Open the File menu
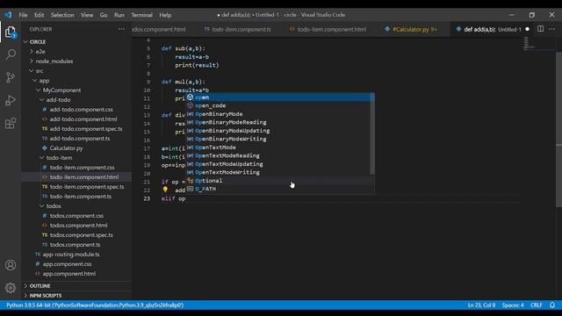Image resolution: width=562 pixels, height=316 pixels. (23, 15)
